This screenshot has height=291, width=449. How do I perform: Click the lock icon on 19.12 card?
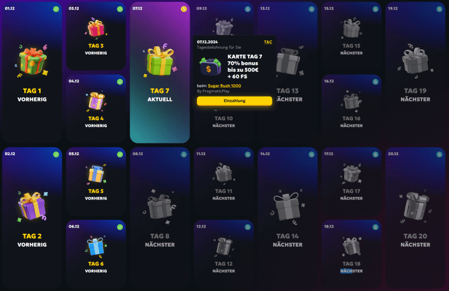point(439,9)
